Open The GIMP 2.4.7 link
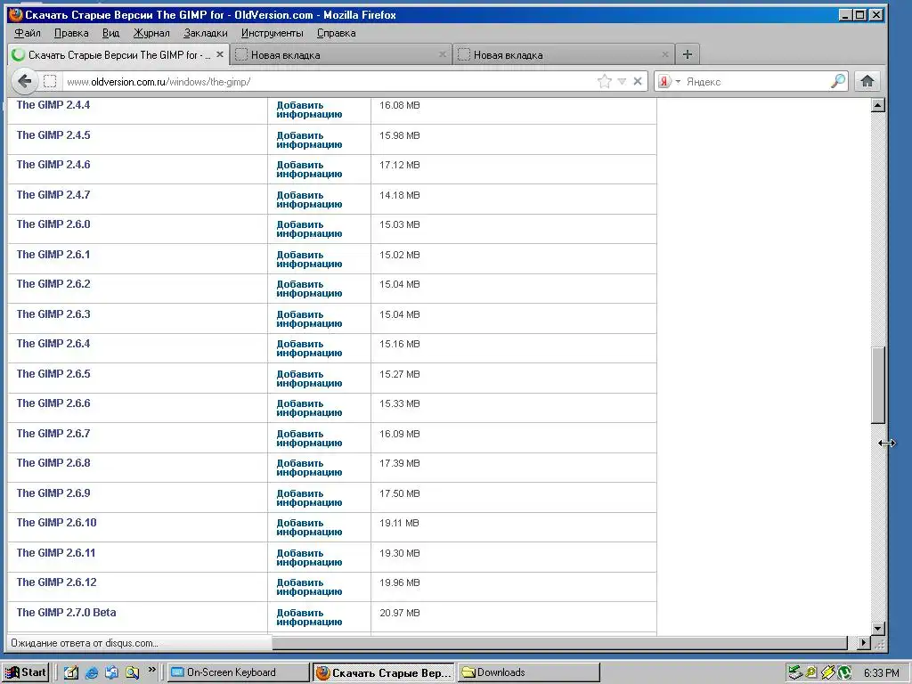 coord(53,195)
